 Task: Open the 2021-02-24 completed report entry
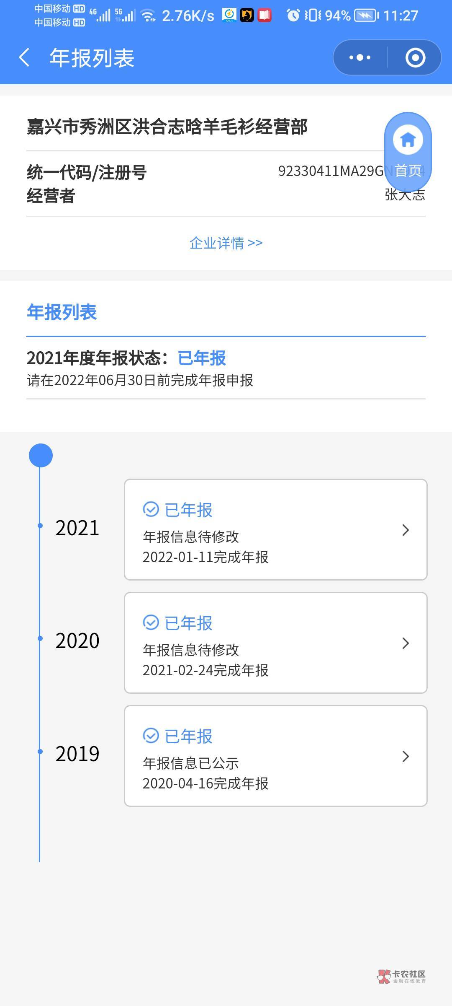click(x=205, y=670)
